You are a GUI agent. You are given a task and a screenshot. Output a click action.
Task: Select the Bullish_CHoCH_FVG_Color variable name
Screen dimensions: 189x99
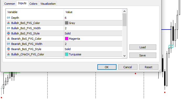coord(27,54)
